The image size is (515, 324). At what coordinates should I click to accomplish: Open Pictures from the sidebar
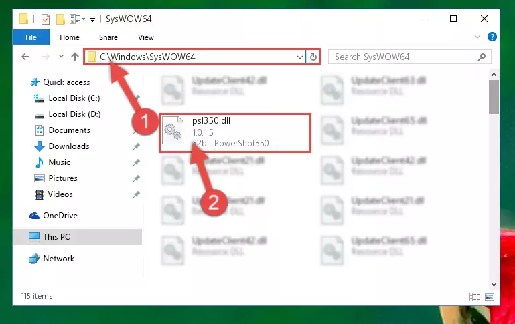63,178
